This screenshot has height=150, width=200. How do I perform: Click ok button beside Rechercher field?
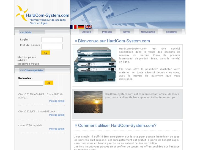pos(49,83)
